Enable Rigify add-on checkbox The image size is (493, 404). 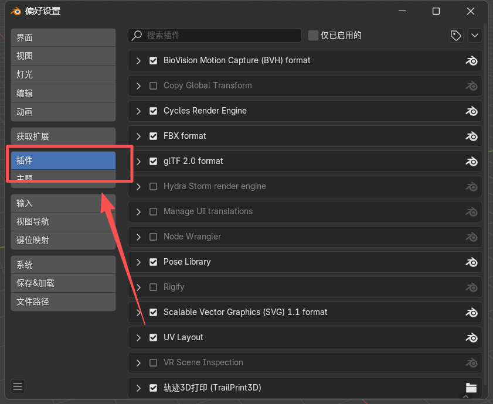153,287
